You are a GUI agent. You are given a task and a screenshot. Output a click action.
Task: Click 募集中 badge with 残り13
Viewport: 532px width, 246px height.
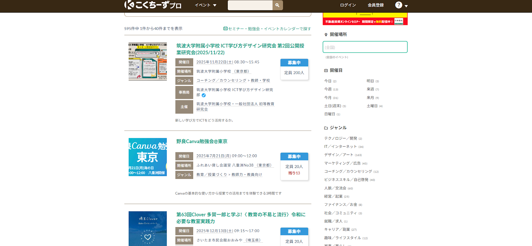coord(294,157)
